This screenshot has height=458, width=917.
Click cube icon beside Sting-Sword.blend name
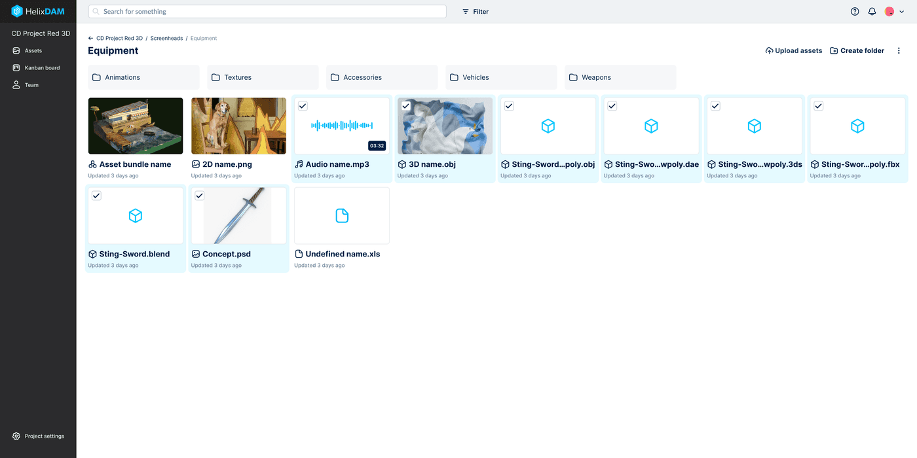pos(92,254)
